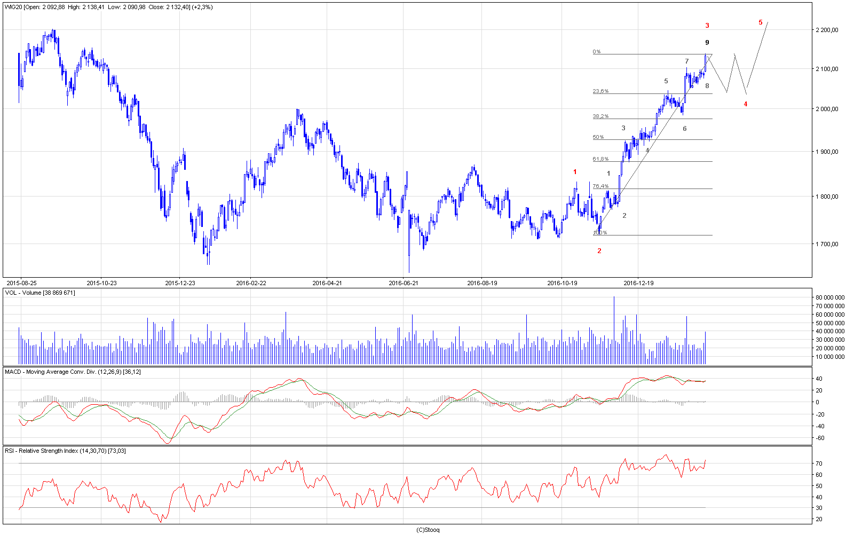This screenshot has height=534, width=854.
Task: Click the 2016-08-19 date label
Action: pos(482,283)
